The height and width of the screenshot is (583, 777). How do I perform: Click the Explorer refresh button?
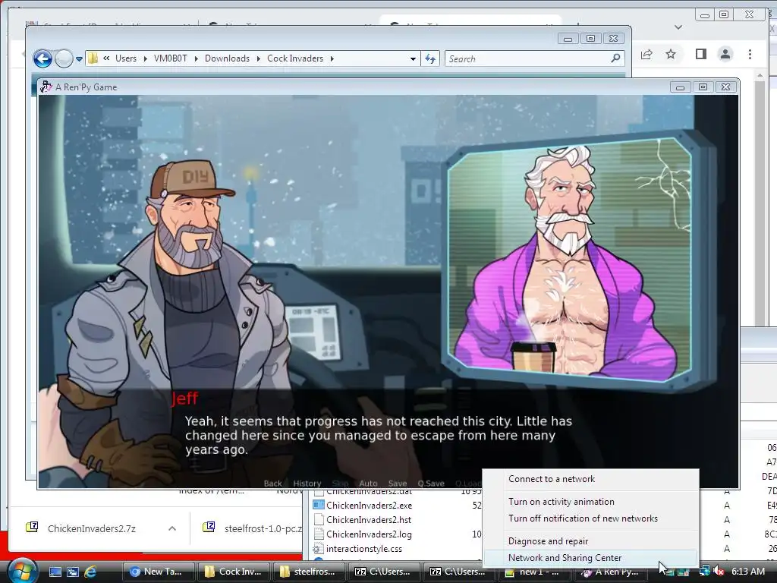coord(430,59)
